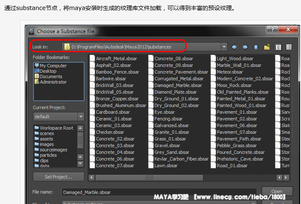Go forward with the right arrow icon
301x204 pixels.
pos(245,47)
